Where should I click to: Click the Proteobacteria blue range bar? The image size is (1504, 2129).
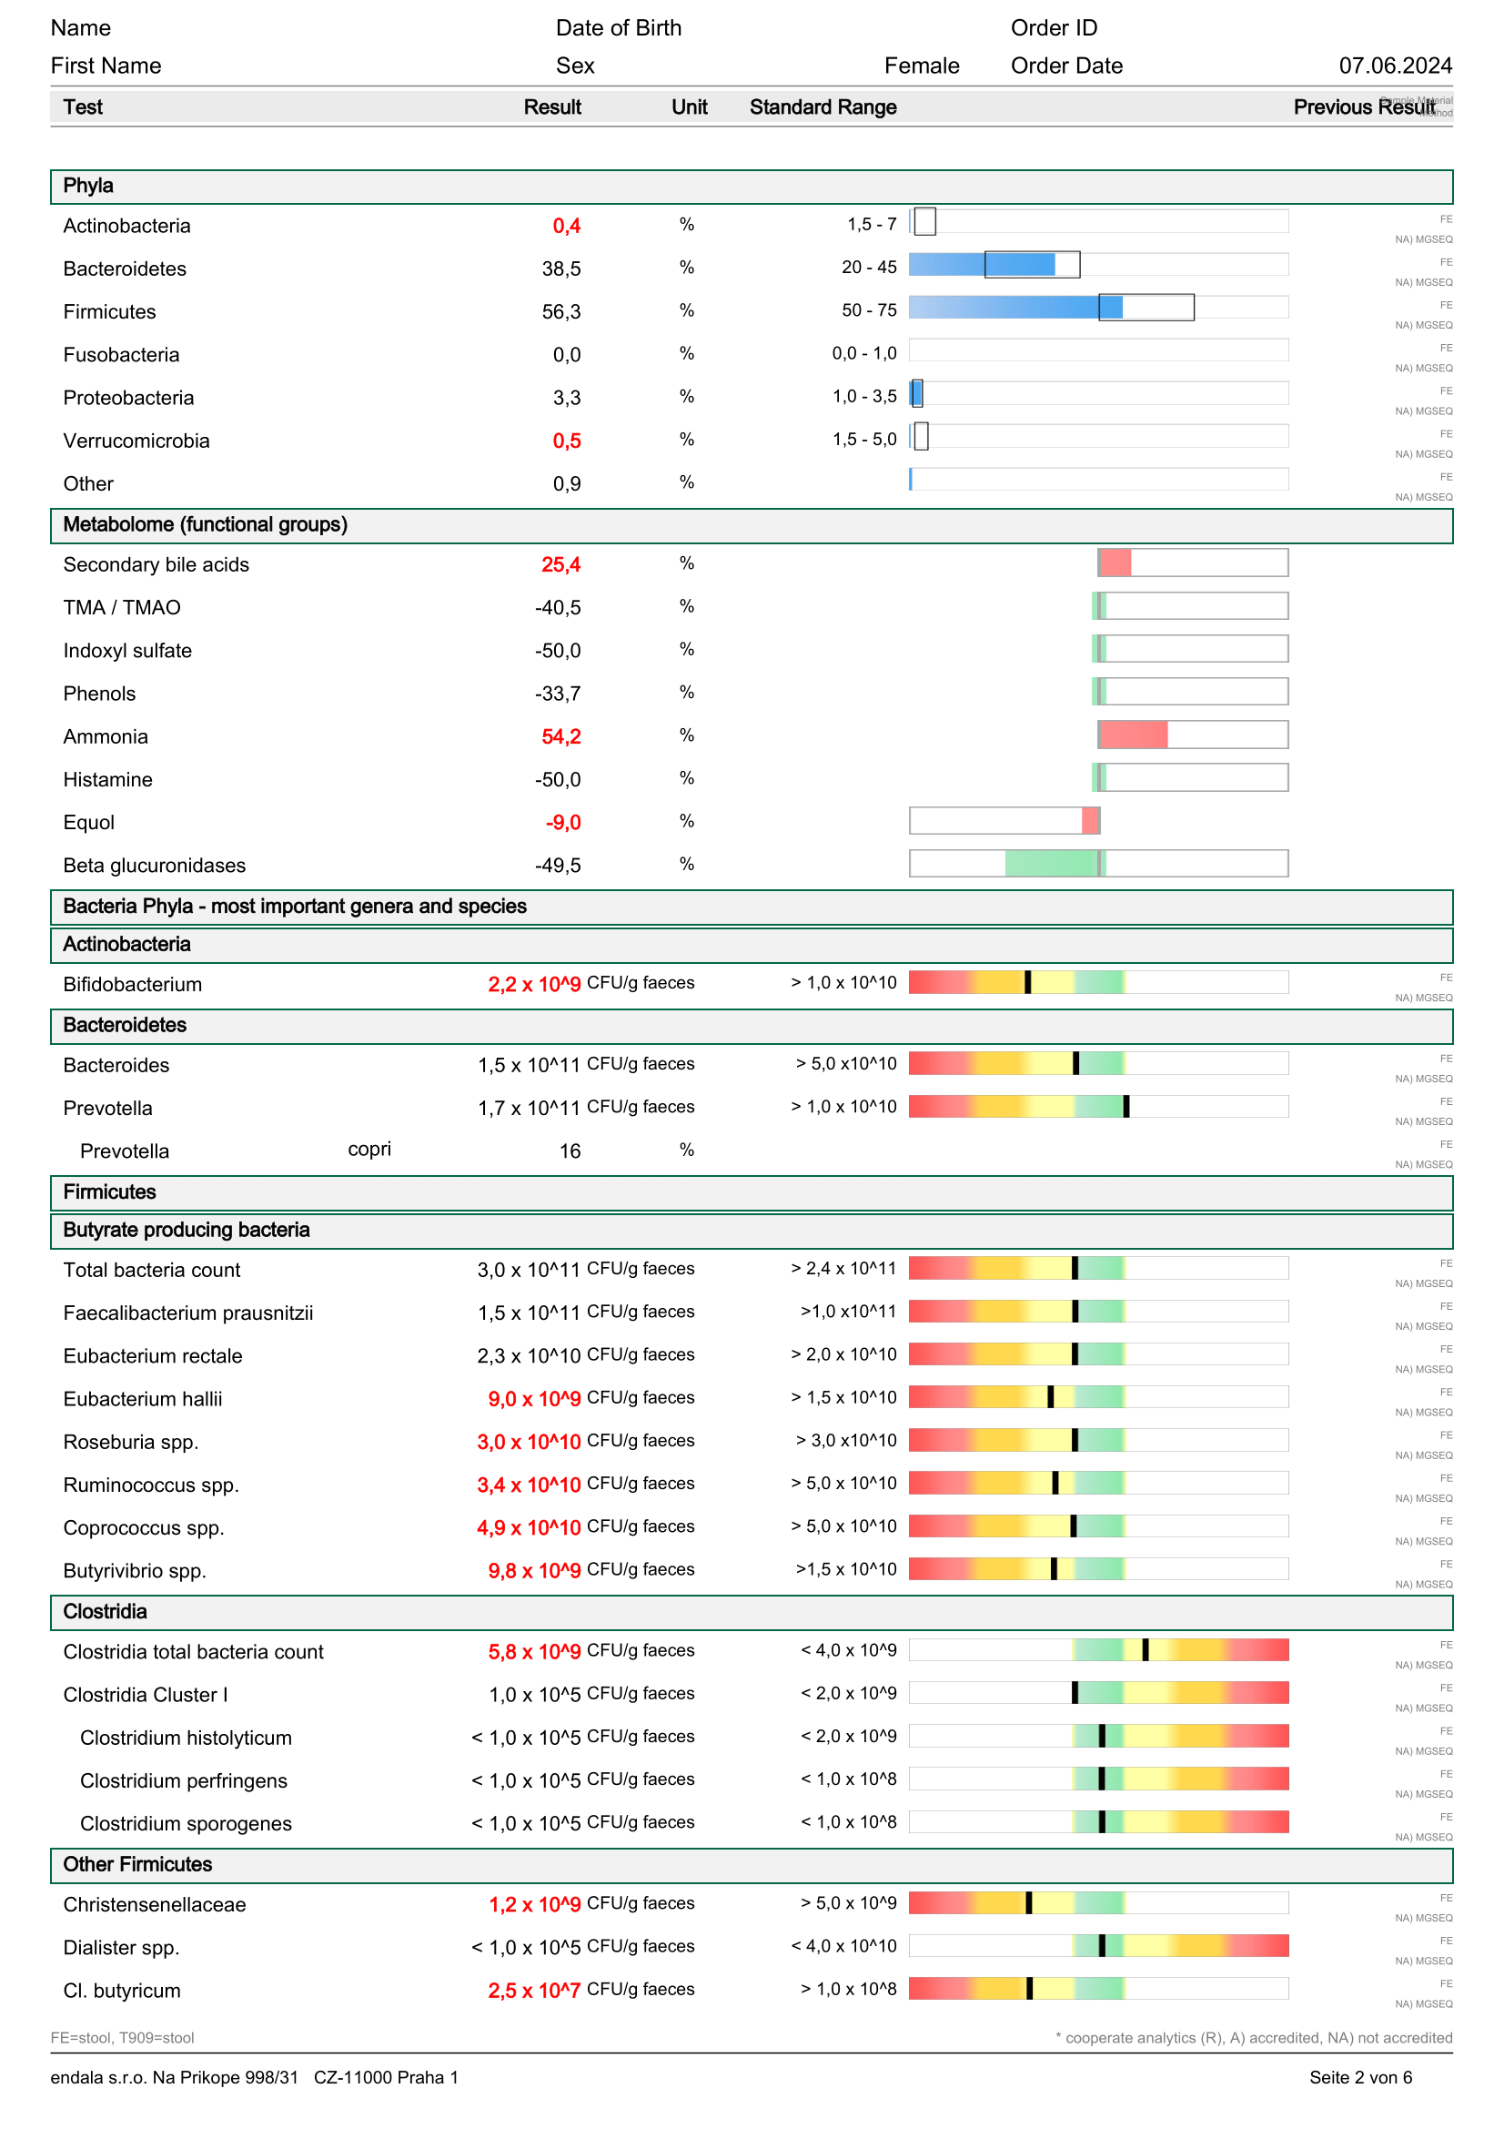(x=916, y=394)
